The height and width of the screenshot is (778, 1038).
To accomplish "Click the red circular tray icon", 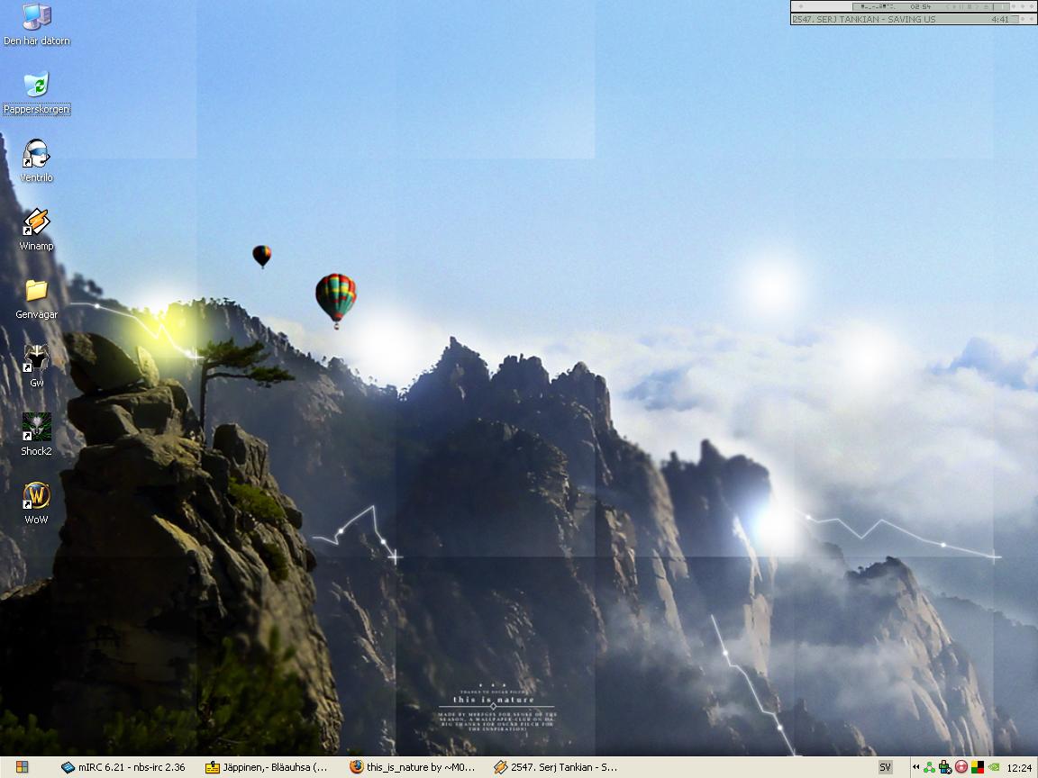I will [x=961, y=767].
